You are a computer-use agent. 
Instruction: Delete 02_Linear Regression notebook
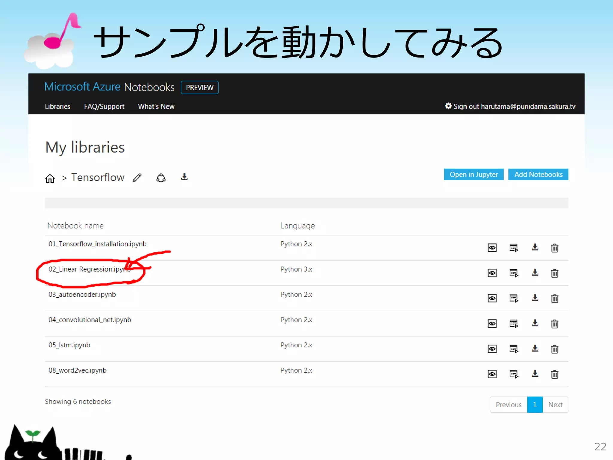tap(555, 273)
